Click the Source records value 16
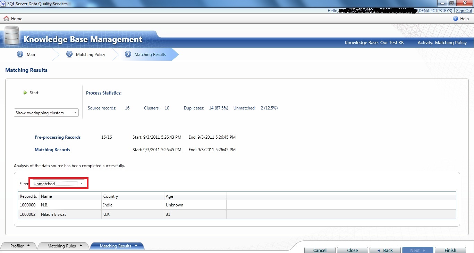 [127, 108]
